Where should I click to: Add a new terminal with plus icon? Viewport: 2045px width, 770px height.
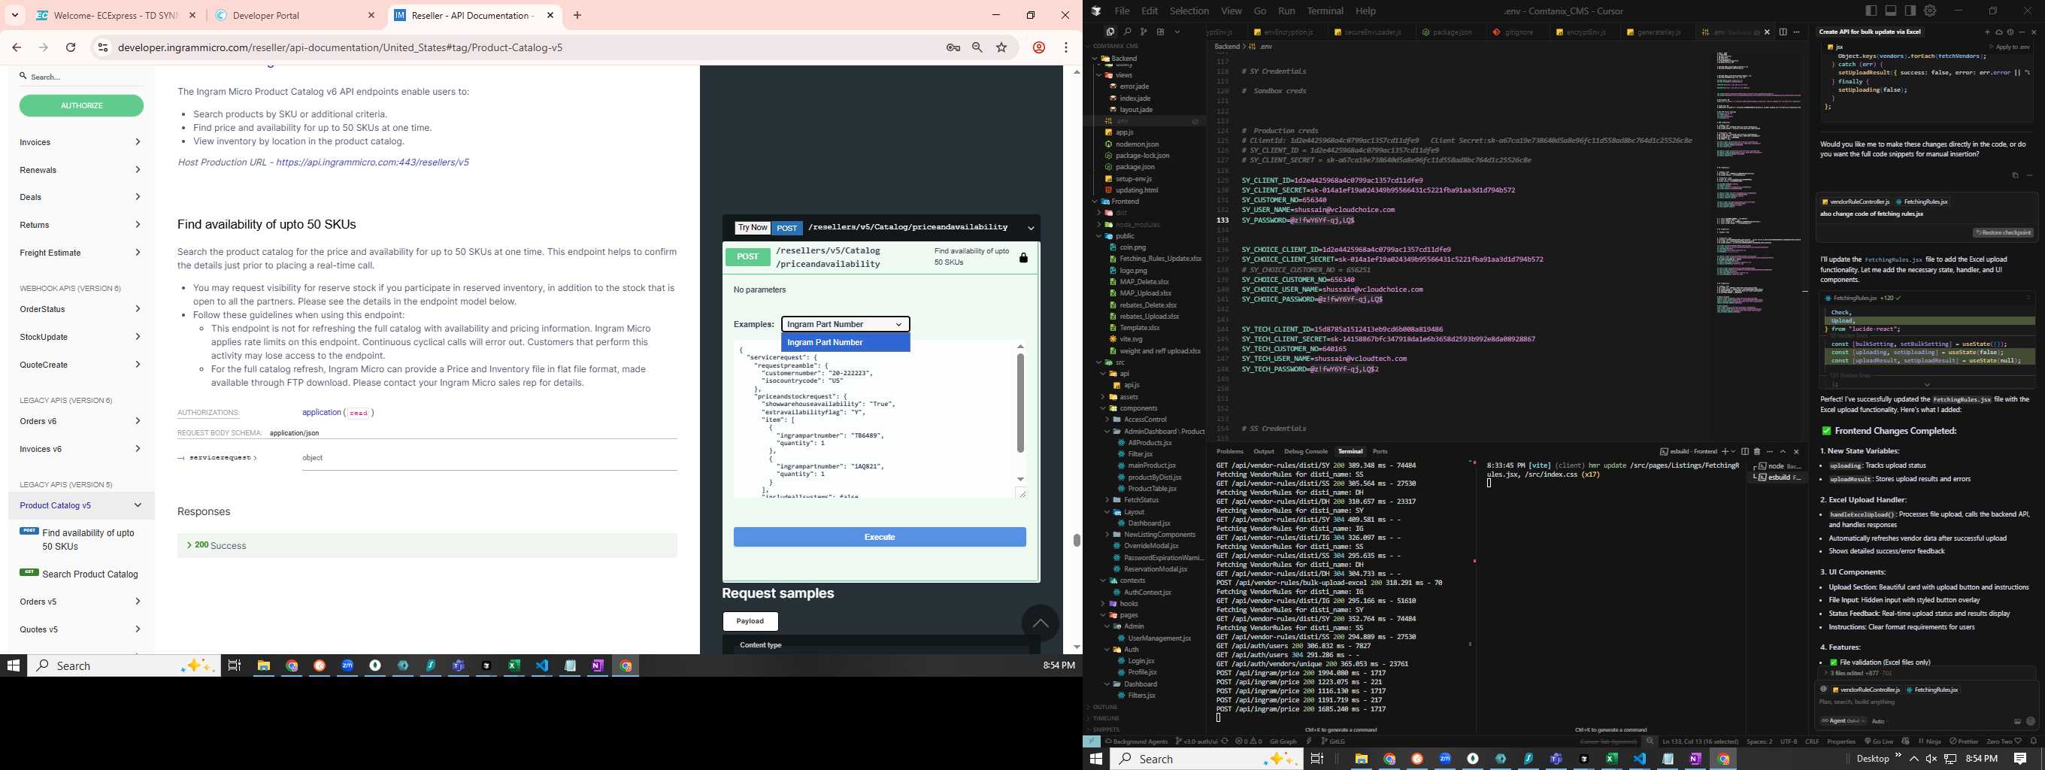point(1723,451)
